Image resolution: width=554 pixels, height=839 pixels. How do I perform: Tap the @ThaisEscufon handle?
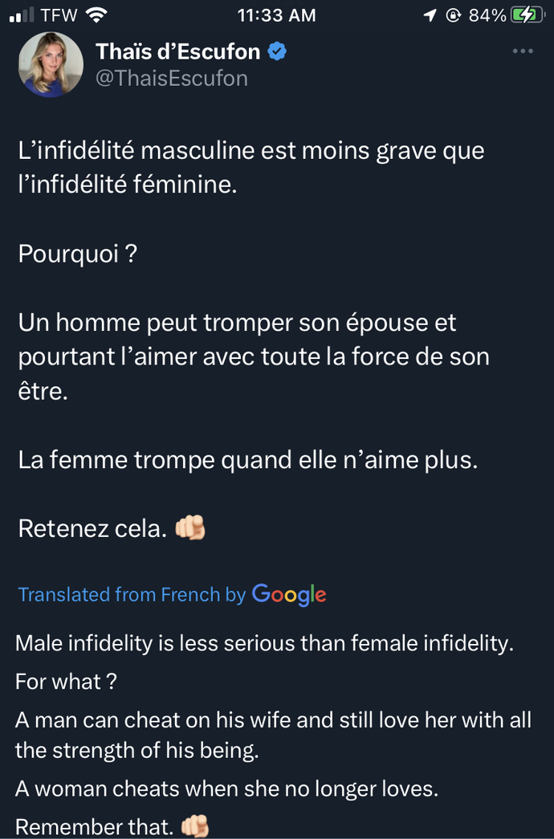pos(172,79)
